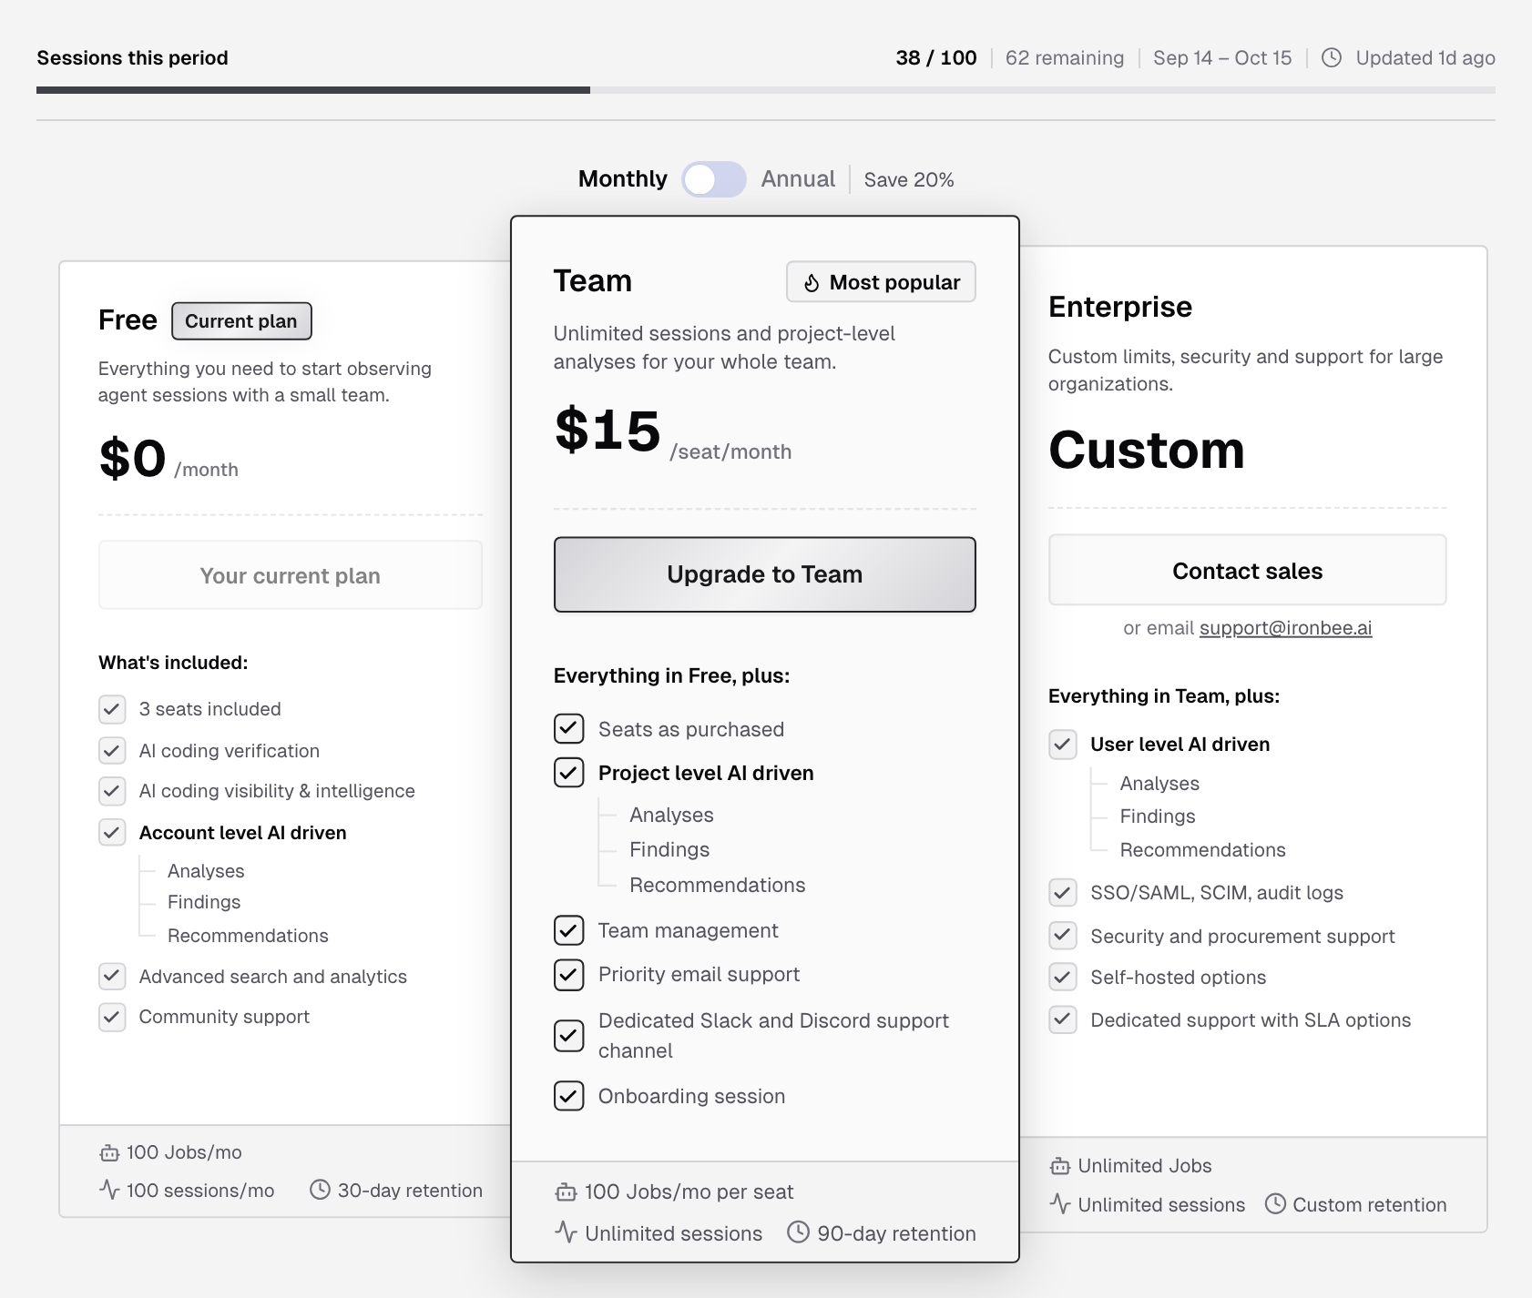Click Analyses under User level AI driven

point(1159,784)
